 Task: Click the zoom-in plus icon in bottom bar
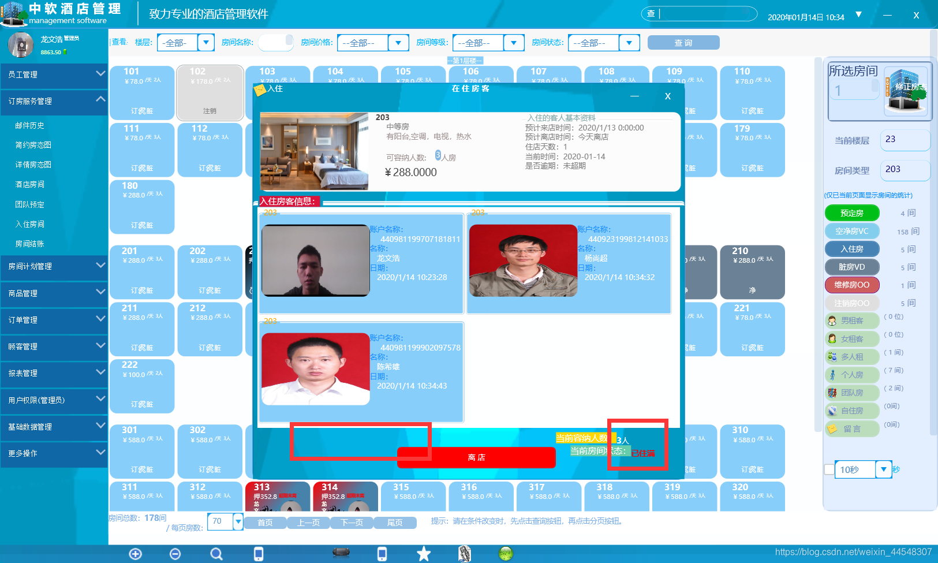136,554
